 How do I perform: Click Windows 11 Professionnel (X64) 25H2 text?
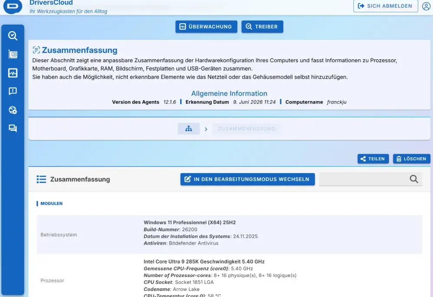190,223
